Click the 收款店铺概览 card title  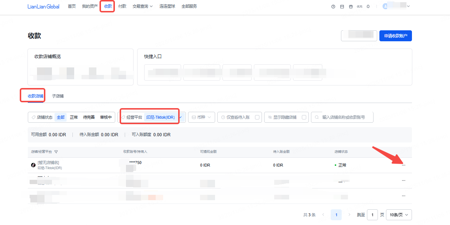(48, 57)
